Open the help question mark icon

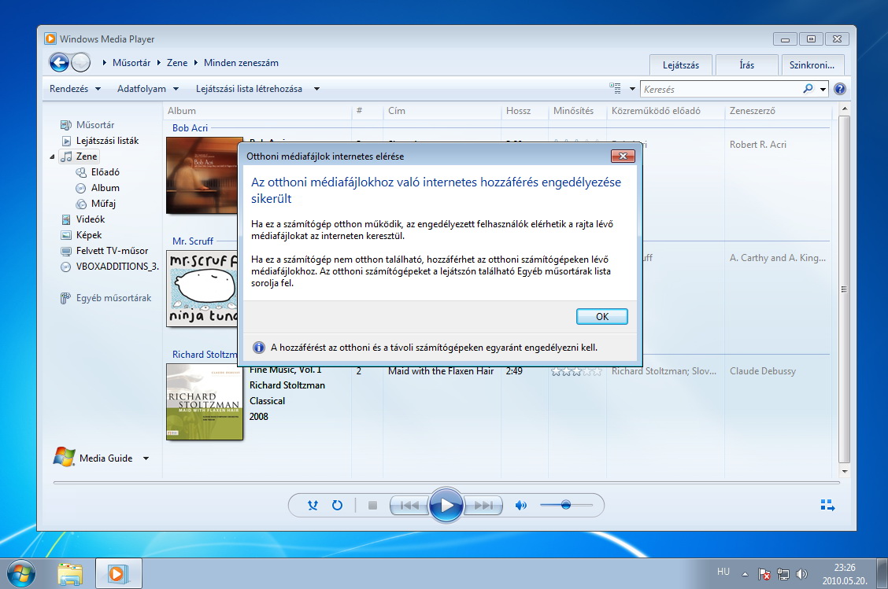pyautogui.click(x=839, y=89)
